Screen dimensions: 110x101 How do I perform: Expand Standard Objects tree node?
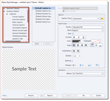coord(4,8)
